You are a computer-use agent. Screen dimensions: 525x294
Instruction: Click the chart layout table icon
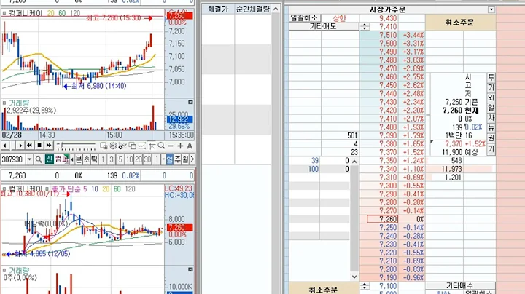pos(104,146)
